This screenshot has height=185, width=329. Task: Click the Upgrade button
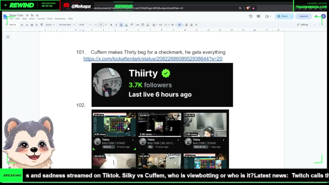[x=303, y=16]
